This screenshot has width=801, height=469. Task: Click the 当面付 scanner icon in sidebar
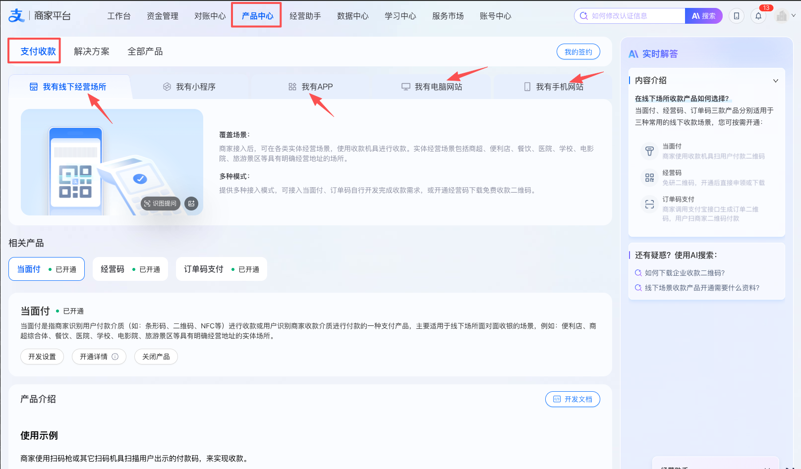click(649, 151)
